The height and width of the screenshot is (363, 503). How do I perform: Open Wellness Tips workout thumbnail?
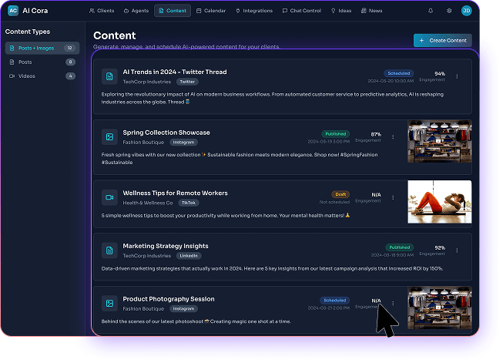click(440, 202)
